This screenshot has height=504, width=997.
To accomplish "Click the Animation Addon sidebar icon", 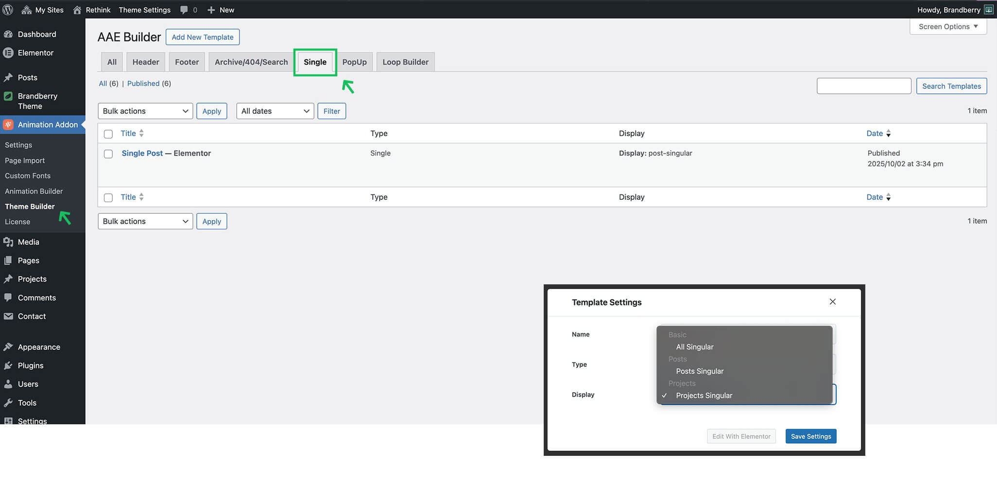I will click(x=8, y=125).
